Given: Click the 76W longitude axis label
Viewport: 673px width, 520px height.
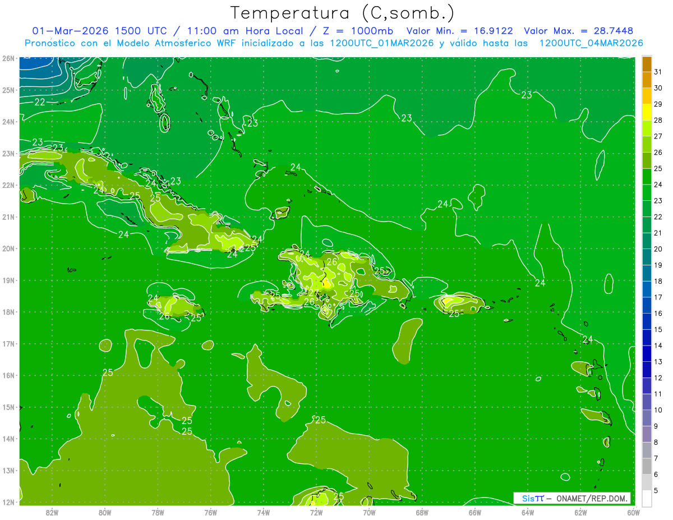Looking at the screenshot, I should [x=210, y=512].
